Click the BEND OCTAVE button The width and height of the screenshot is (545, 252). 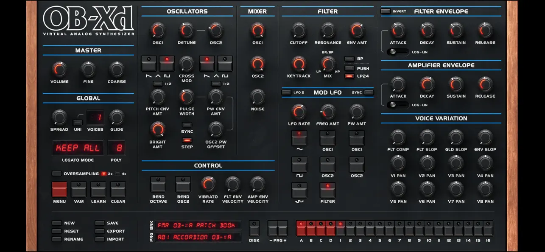point(158,184)
